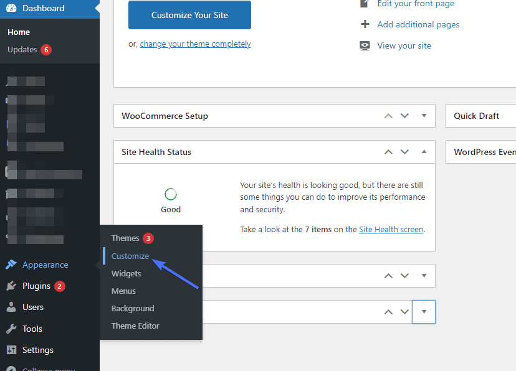This screenshot has width=516, height=371.
Task: Select Themes in Appearance submenu
Action: pos(125,238)
